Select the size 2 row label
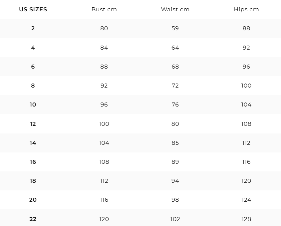Viewport: 281px width, 226px height. 33,28
